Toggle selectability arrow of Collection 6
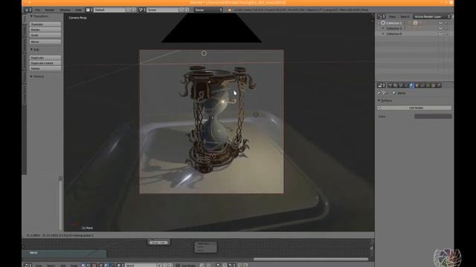Viewport: 476px width, 267px height. pyautogui.click(x=446, y=34)
